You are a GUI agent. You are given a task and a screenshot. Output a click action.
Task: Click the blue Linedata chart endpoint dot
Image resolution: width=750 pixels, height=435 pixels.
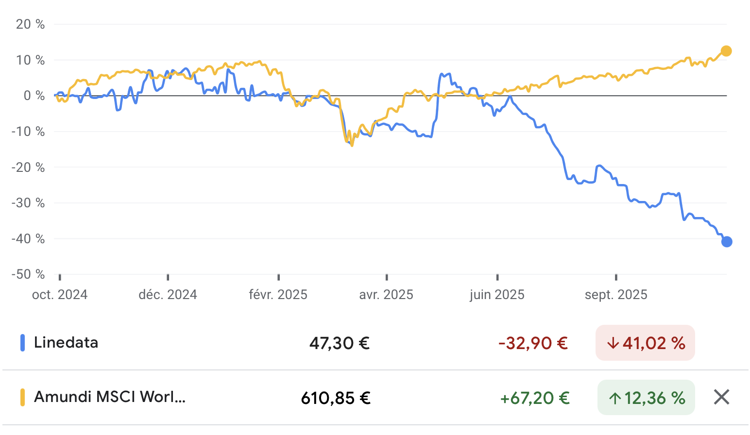(x=726, y=241)
